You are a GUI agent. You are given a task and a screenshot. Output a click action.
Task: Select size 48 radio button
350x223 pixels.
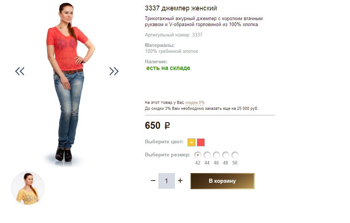tap(226, 155)
